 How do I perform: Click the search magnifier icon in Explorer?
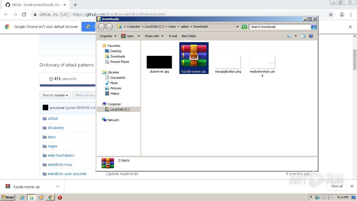coord(314,27)
